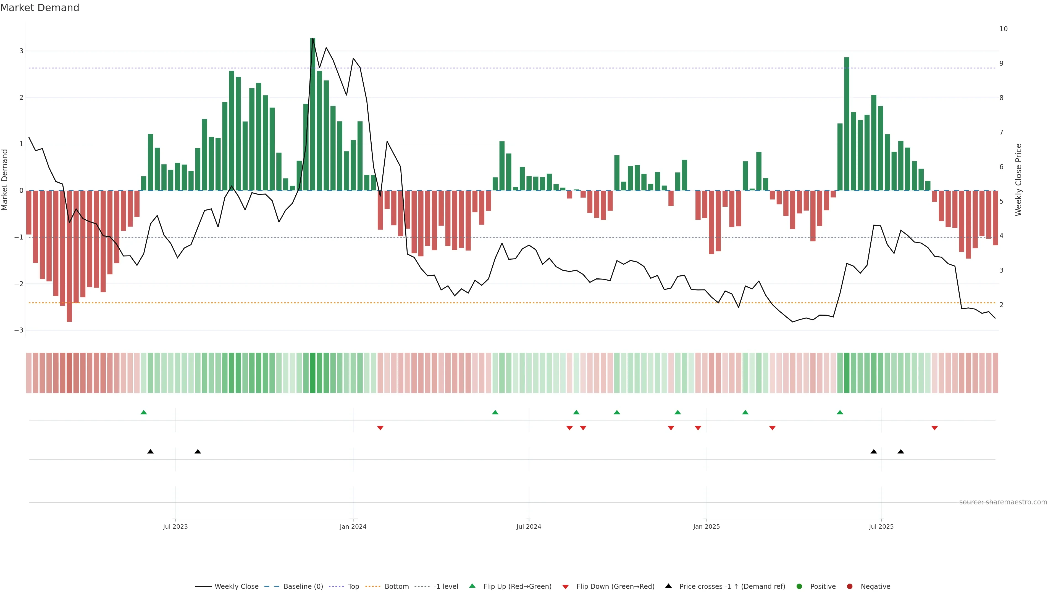This screenshot has height=596, width=1061.
Task: Click green Flip Up legend triangle
Action: 472,586
